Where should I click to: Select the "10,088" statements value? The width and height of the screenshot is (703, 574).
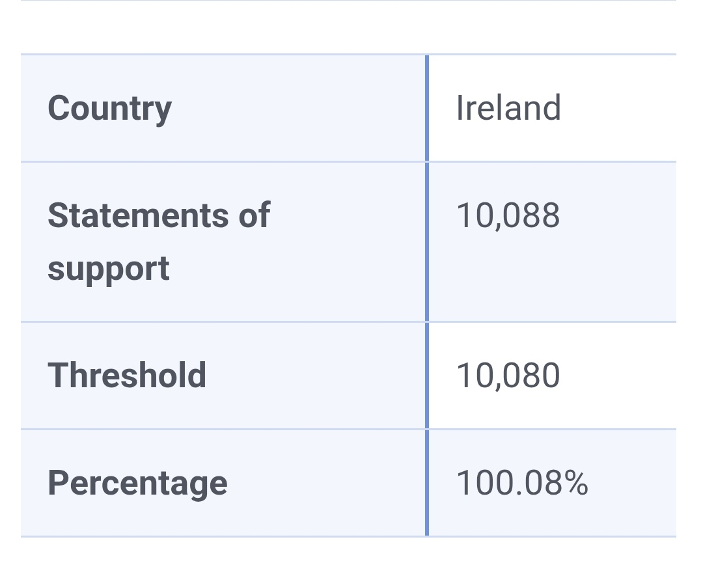pos(508,215)
